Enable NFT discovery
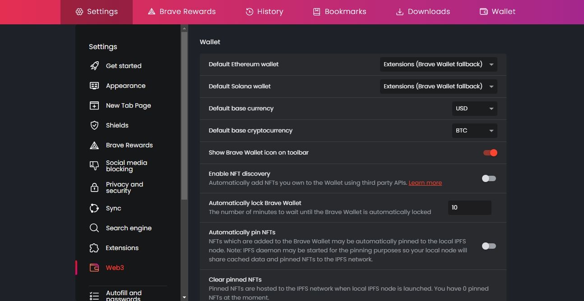This screenshot has height=301, width=584. (x=488, y=178)
